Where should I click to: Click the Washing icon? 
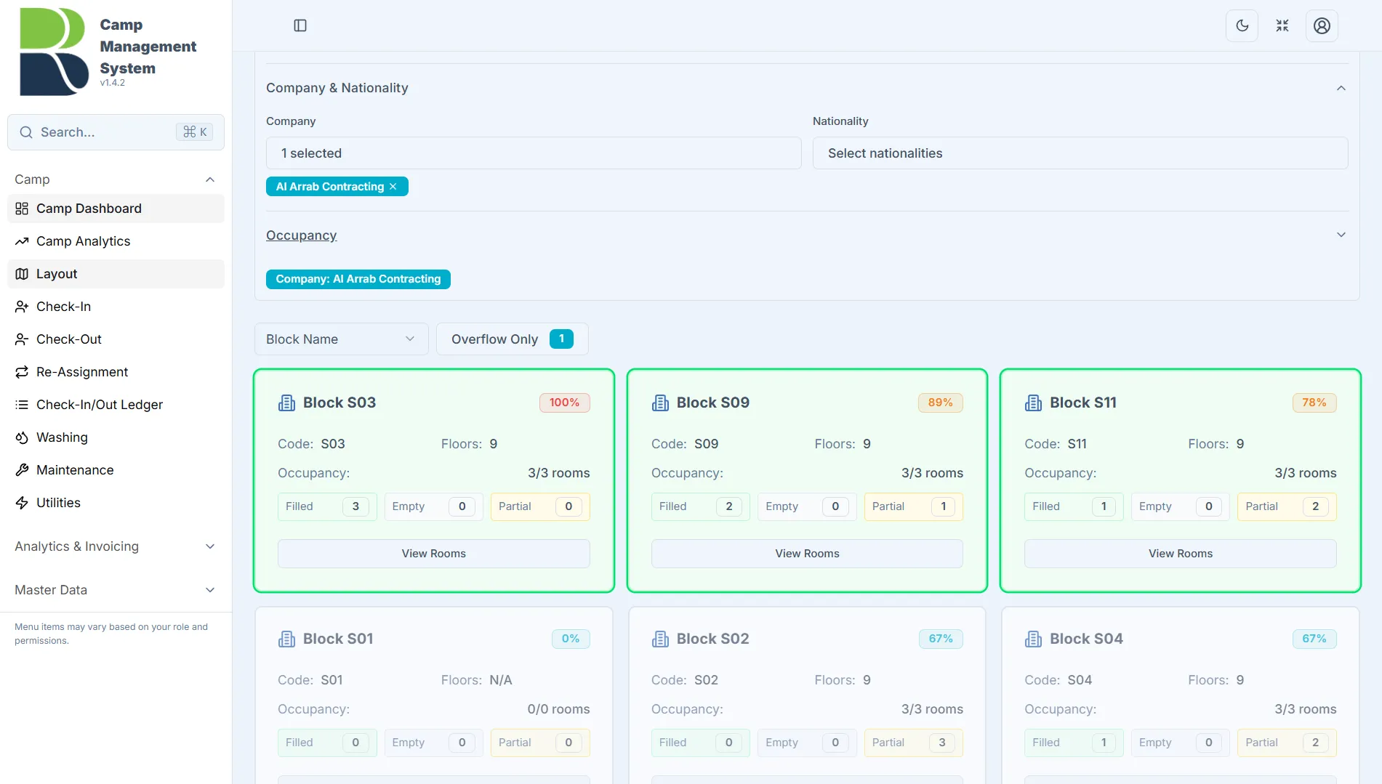[x=22, y=437]
